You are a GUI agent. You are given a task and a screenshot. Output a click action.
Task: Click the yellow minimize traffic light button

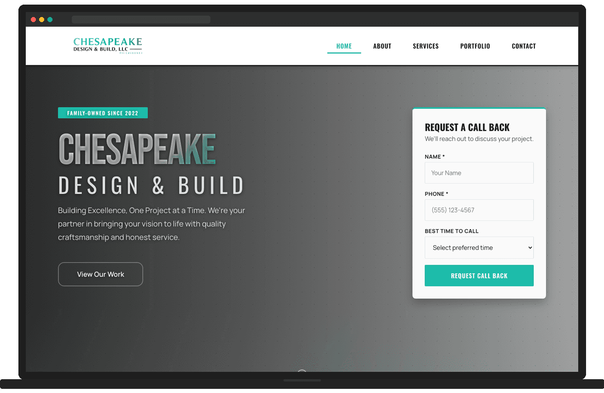(x=41, y=20)
